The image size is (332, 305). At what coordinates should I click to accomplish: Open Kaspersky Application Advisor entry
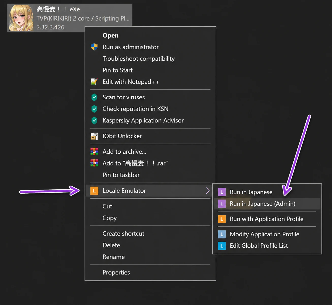[x=150, y=120]
